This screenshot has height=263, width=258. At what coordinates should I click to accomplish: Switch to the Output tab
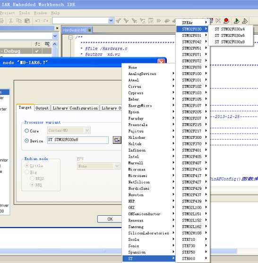pos(42,108)
